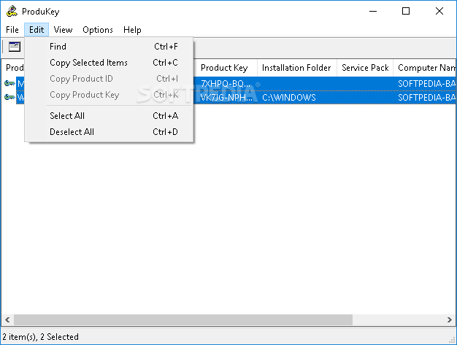Close the ProduKey window
The width and height of the screenshot is (457, 345).
click(439, 11)
